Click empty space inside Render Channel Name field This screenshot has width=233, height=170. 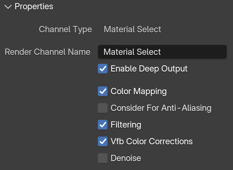click(193, 52)
